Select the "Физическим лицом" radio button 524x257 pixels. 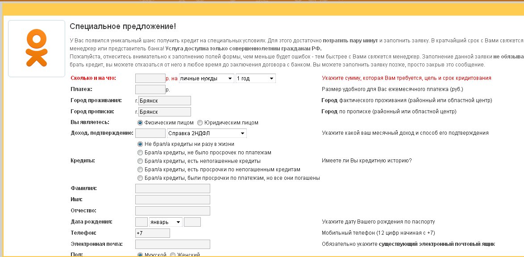coord(140,123)
